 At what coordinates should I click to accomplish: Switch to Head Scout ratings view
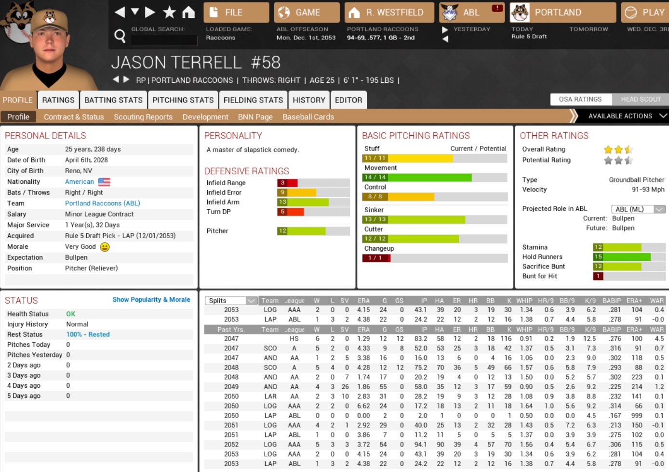pos(641,99)
